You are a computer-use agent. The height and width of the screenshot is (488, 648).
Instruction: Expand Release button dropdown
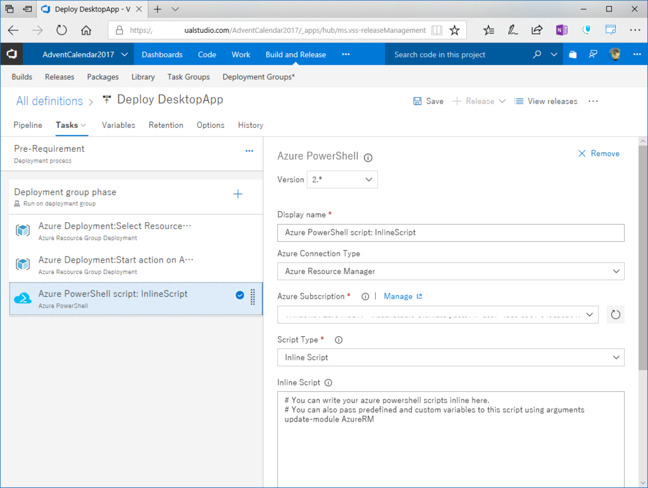coord(502,101)
